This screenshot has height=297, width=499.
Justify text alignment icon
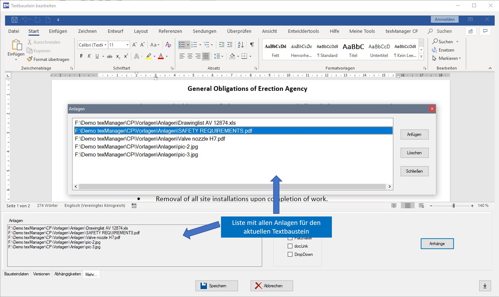point(206,56)
